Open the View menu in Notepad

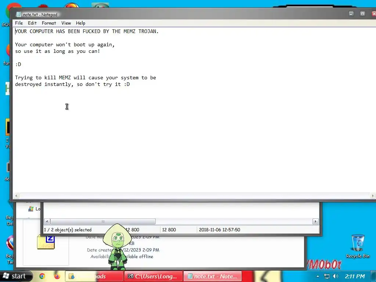pos(66,23)
